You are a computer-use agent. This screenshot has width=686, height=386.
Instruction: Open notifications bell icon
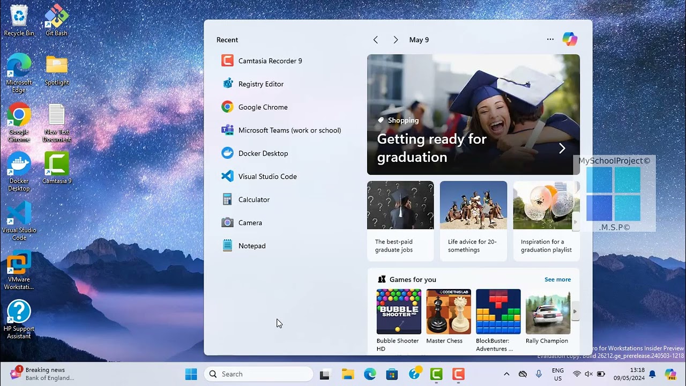(x=652, y=374)
